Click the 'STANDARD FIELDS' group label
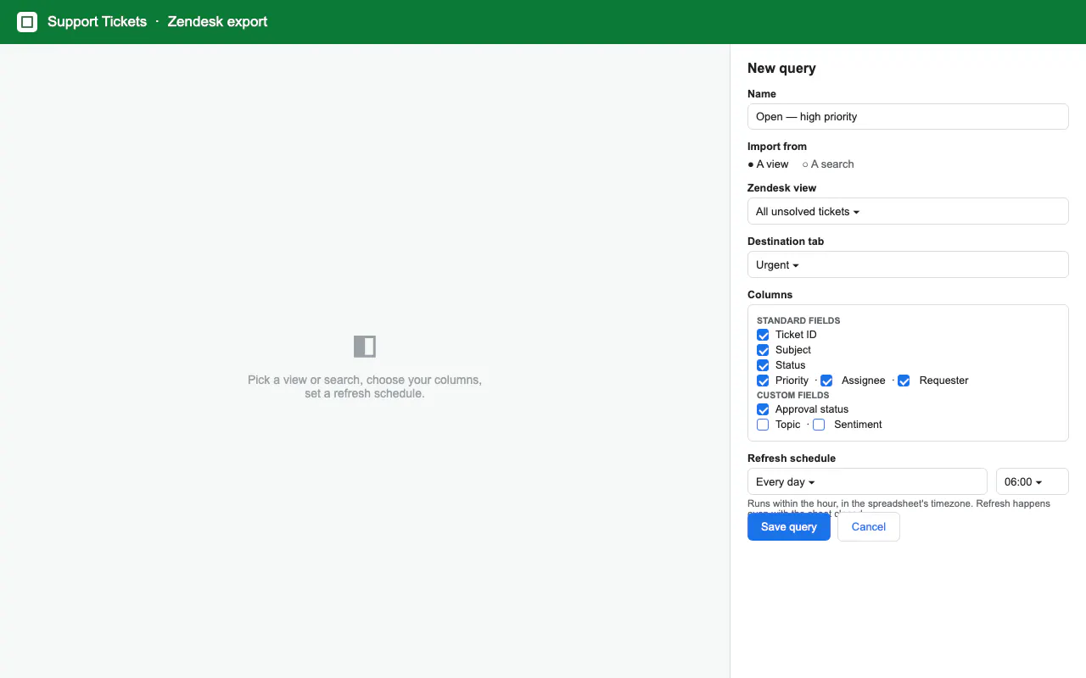Image resolution: width=1086 pixels, height=678 pixels. [798, 320]
